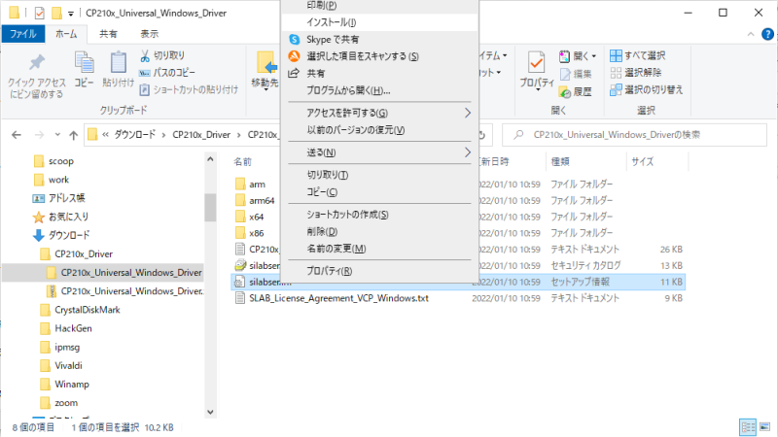The width and height of the screenshot is (778, 437).
Task: Sort by the Size (サイズ) column header
Action: click(643, 161)
